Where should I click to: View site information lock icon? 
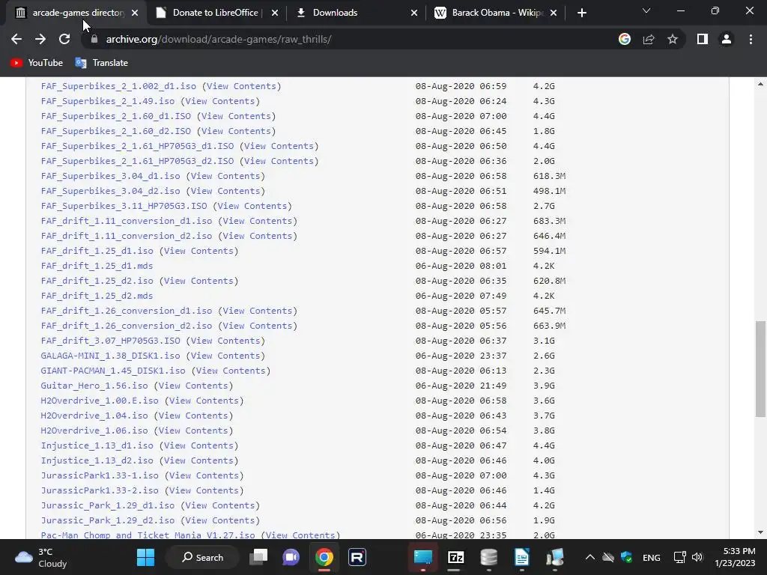(x=94, y=39)
